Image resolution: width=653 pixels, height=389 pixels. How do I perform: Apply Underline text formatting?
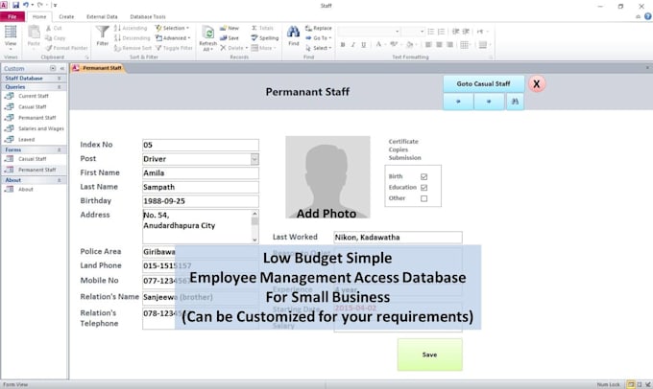(364, 44)
